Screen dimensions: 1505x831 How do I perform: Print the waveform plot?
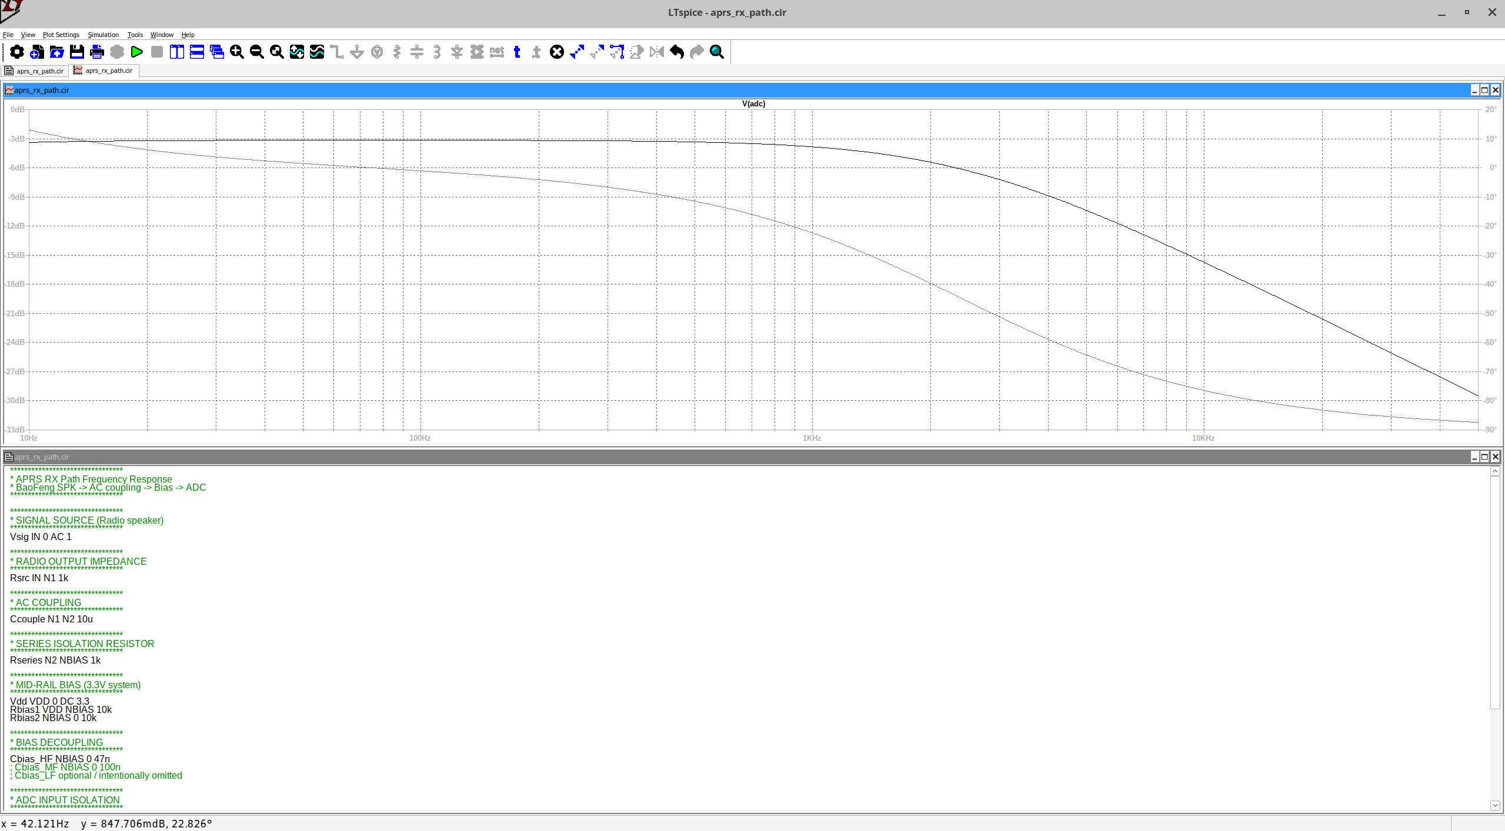coord(96,52)
